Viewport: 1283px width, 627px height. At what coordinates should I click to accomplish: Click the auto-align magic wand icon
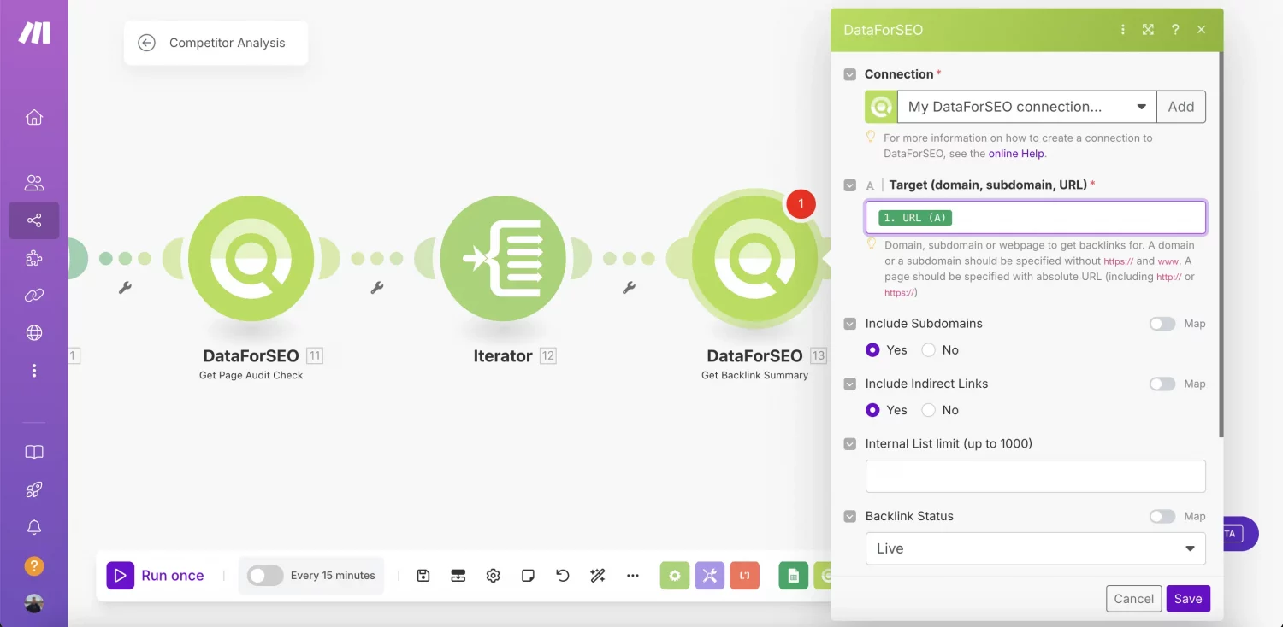coord(598,576)
